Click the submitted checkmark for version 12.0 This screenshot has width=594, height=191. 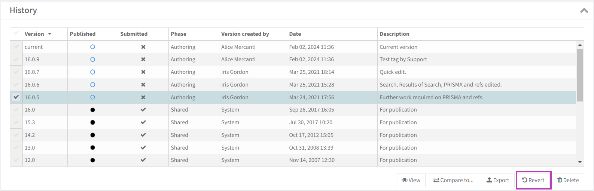point(143,160)
